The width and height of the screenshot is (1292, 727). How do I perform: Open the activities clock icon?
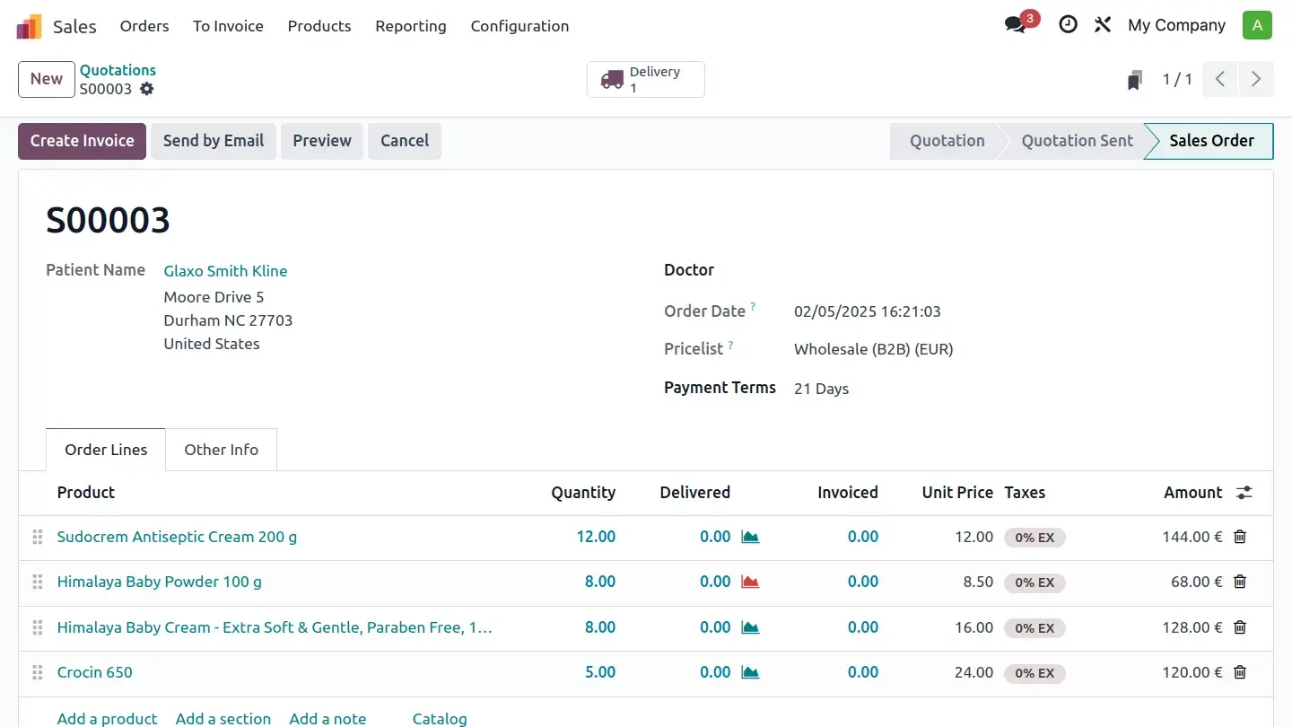point(1068,25)
